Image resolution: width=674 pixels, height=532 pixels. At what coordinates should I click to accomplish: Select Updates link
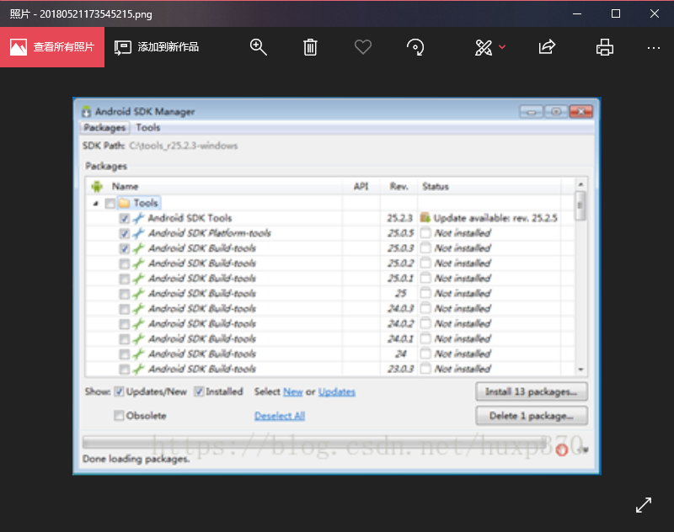coord(337,391)
